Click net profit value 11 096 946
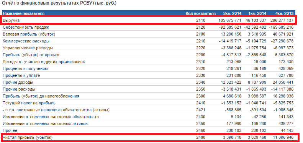The image size is (303, 143). pyautogui.click(x=283, y=138)
